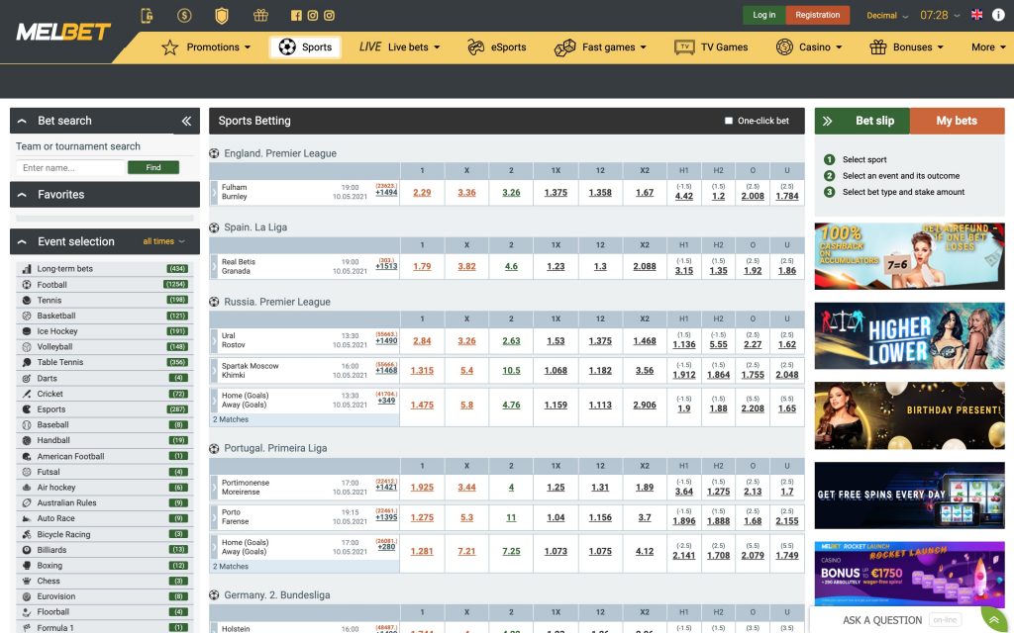Viewport: 1014px width, 633px height.
Task: Open the Russia. Premier League link
Action: [x=277, y=302]
